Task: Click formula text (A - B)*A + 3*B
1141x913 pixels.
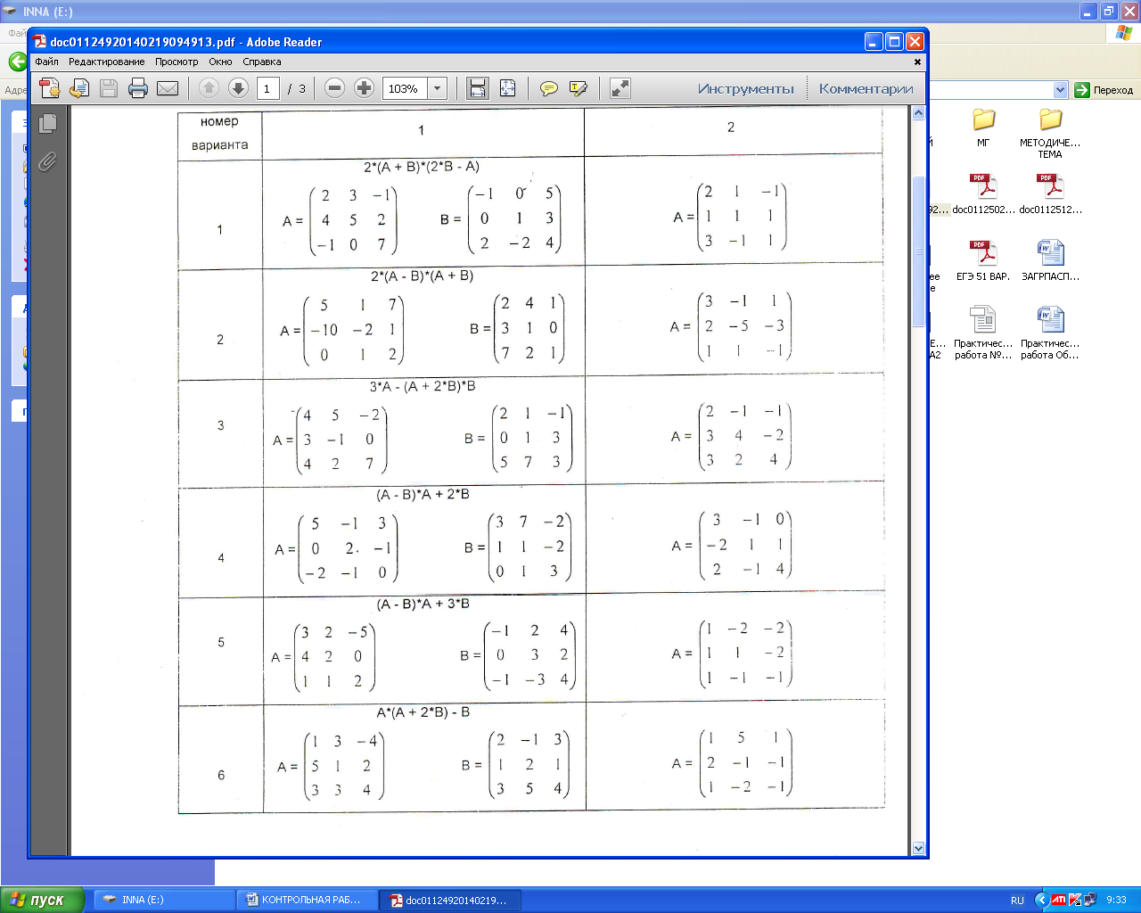Action: [423, 604]
